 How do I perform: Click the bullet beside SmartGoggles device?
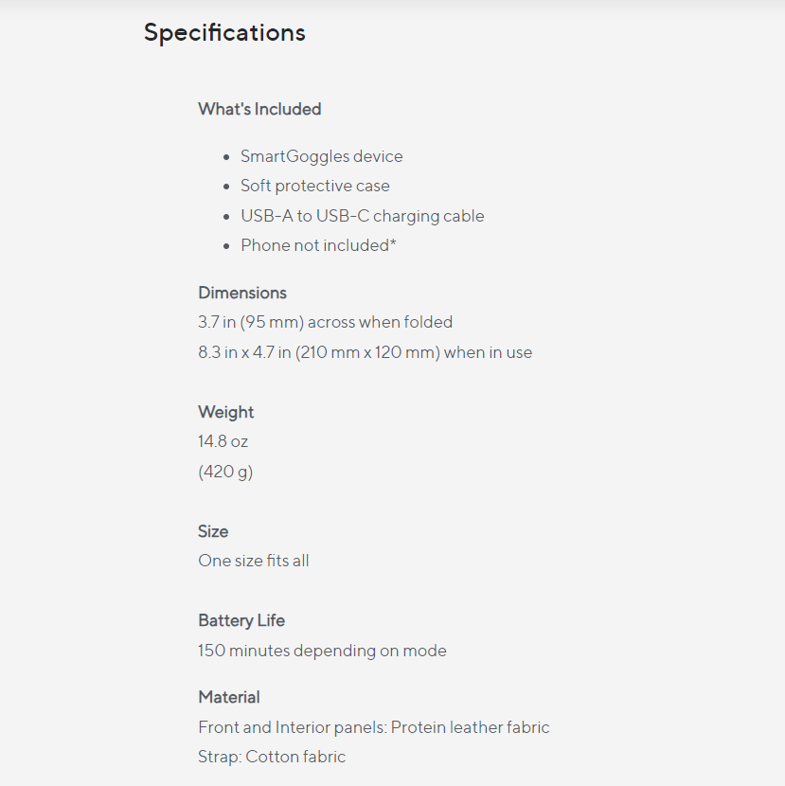pos(226,157)
